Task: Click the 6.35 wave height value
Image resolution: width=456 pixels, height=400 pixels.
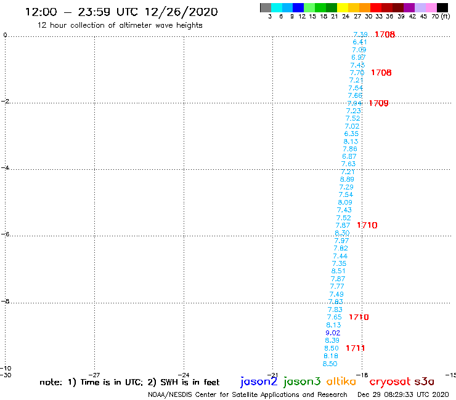Action: pos(351,134)
